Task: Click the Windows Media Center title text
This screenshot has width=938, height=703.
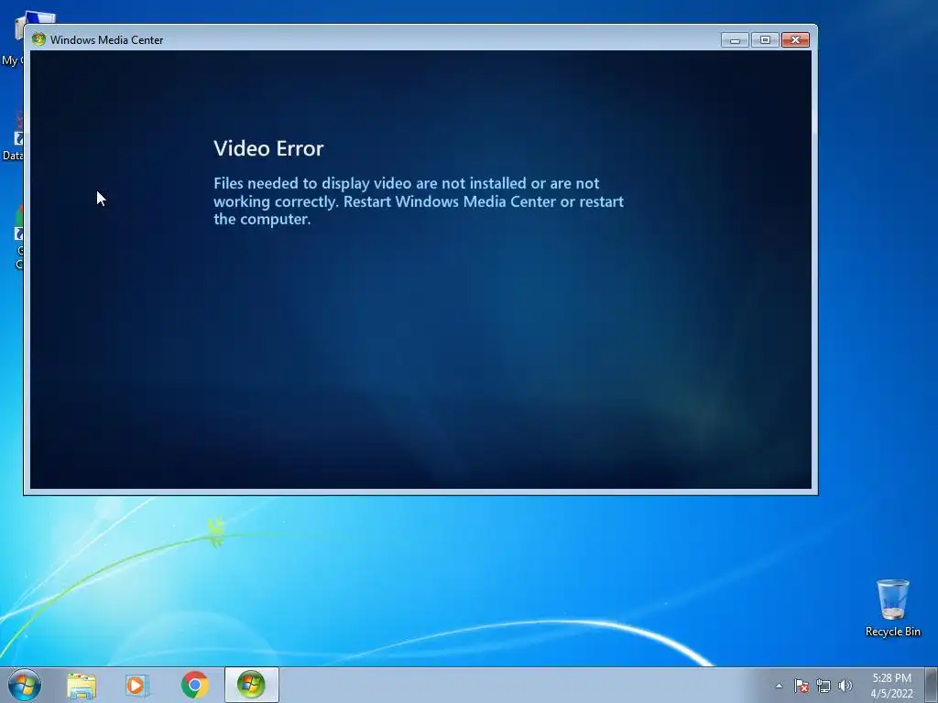Action: 106,40
